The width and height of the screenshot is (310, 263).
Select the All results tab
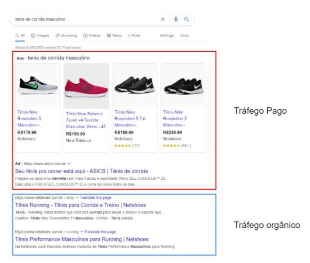point(20,36)
